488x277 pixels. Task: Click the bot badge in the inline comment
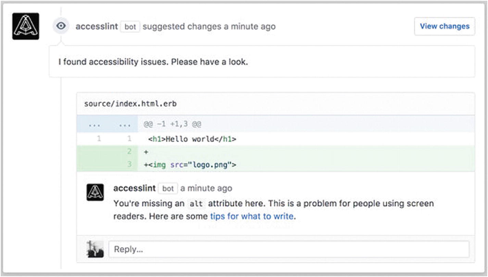click(168, 189)
